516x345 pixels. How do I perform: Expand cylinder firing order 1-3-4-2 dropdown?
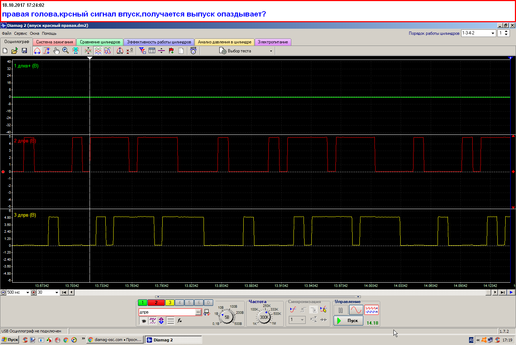pos(493,33)
